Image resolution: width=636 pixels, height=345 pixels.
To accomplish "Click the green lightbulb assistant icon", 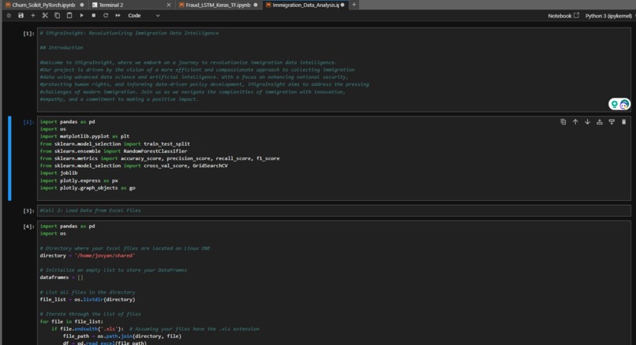I will tap(615, 105).
